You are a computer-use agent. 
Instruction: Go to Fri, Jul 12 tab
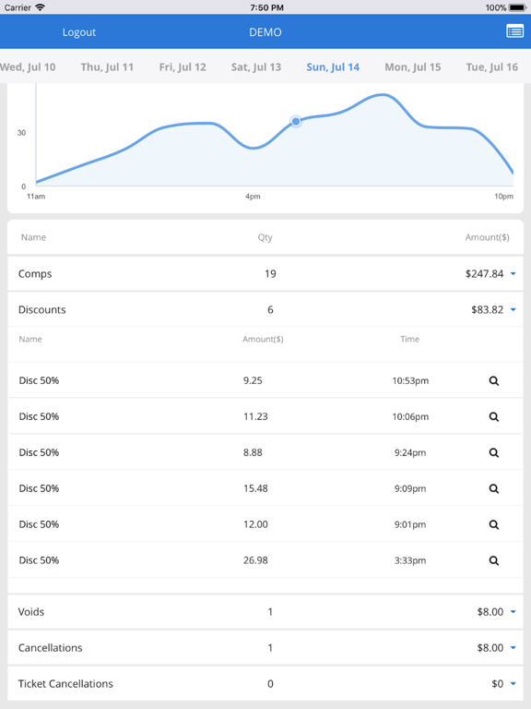[183, 66]
